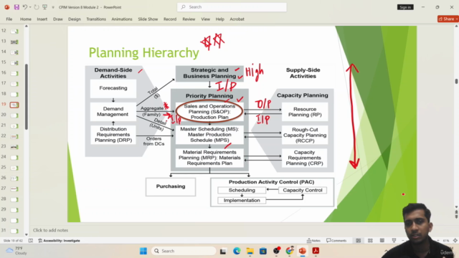Switch to the View tab
Screen dimensions: 459x258
pyautogui.click(x=206, y=19)
